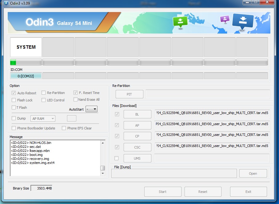Click the recovery.img log line

[x=30, y=159]
